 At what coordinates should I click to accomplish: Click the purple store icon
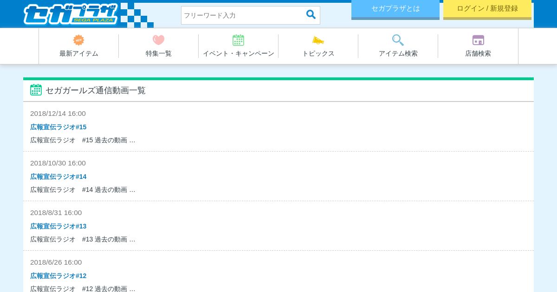[x=478, y=40]
